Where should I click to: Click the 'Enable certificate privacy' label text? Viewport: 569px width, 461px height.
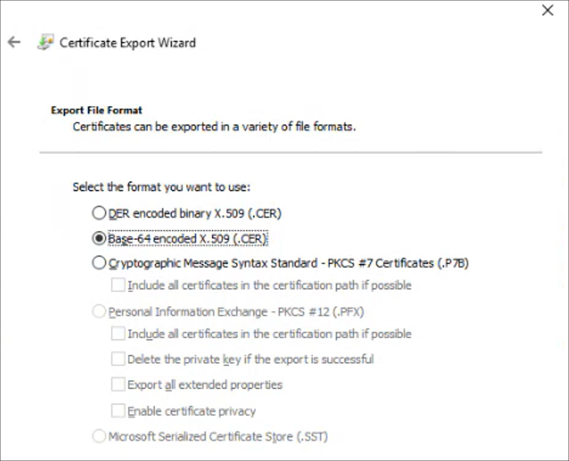pyautogui.click(x=192, y=412)
